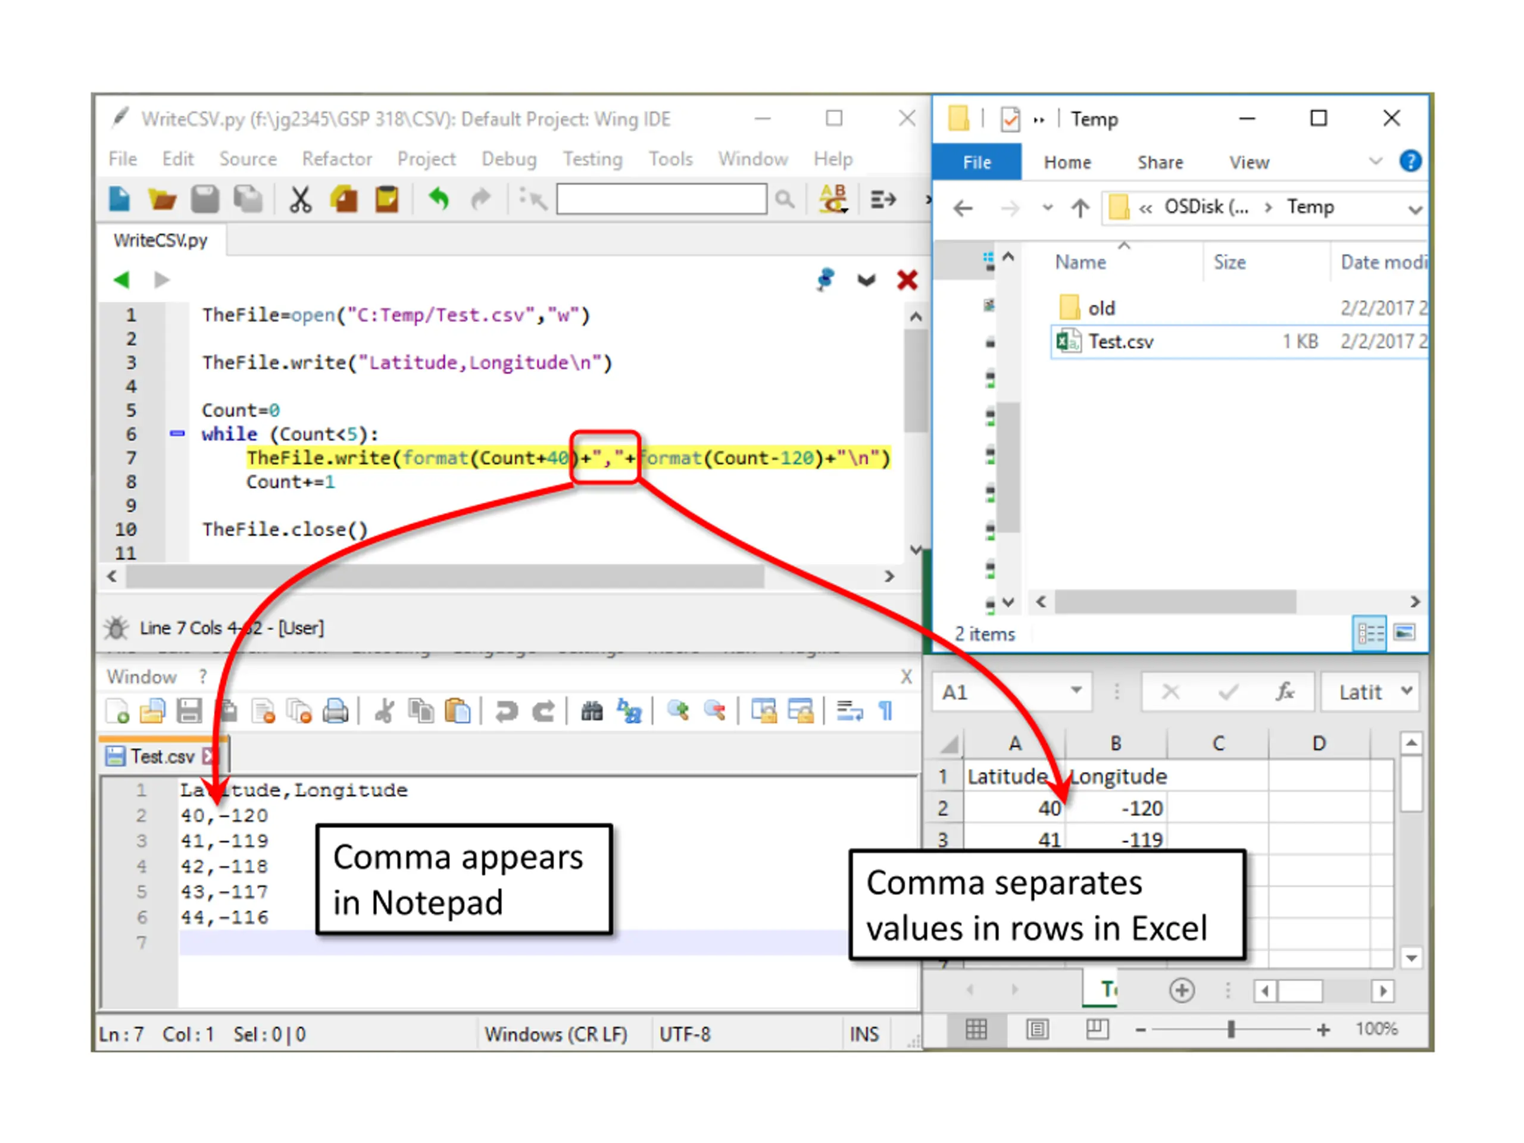Image resolution: width=1524 pixels, height=1143 pixels.
Task: Go back in Explorer navigation
Action: [963, 208]
